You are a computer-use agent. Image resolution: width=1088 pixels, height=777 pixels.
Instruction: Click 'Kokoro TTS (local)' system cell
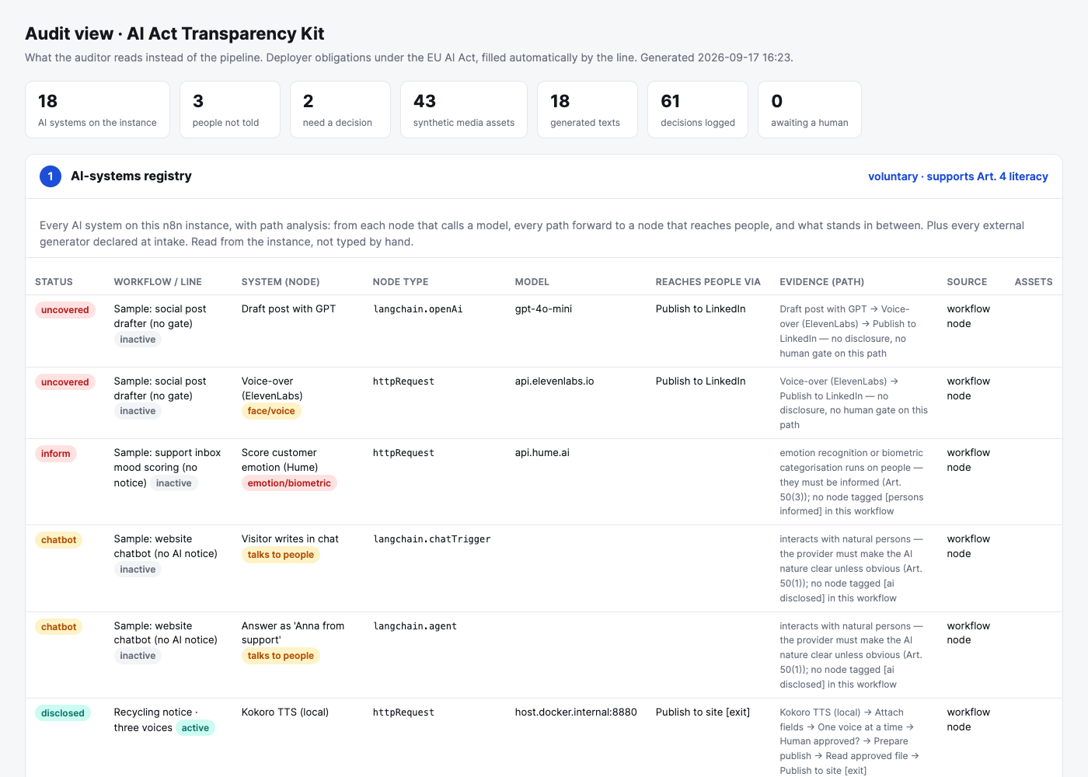[x=285, y=713]
